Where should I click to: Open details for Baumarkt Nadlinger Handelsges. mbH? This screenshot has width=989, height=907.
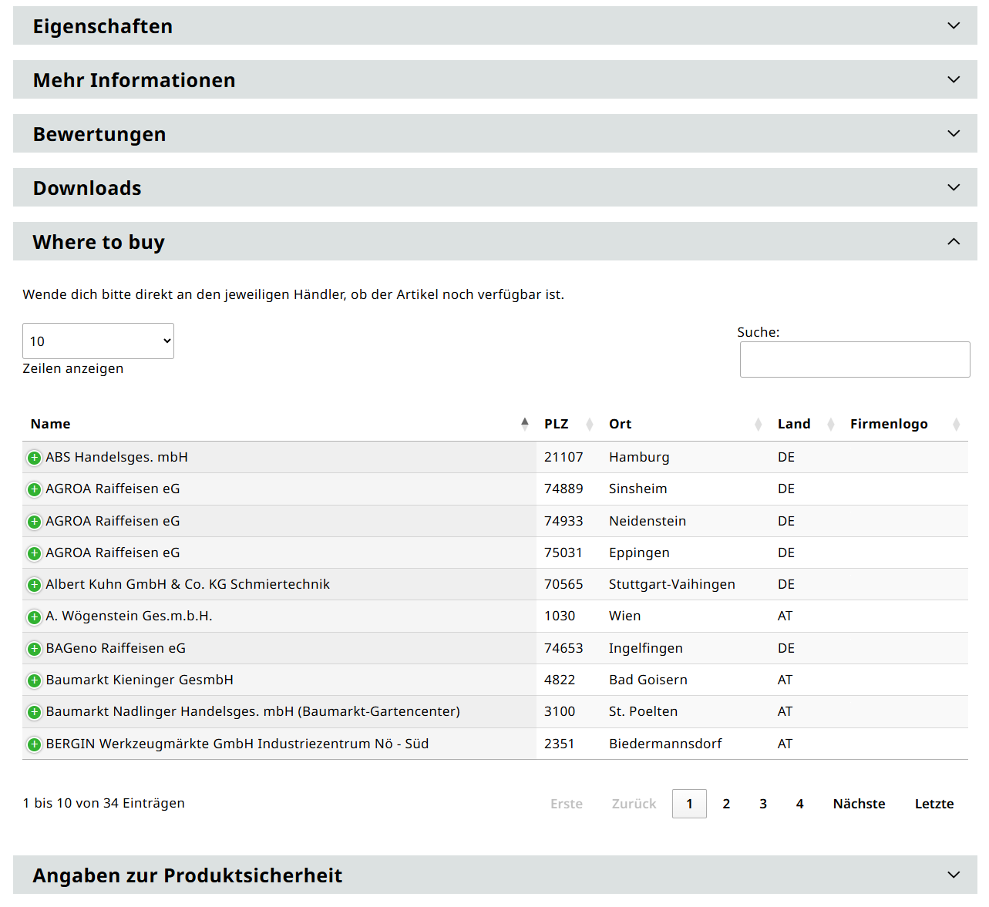coord(34,712)
